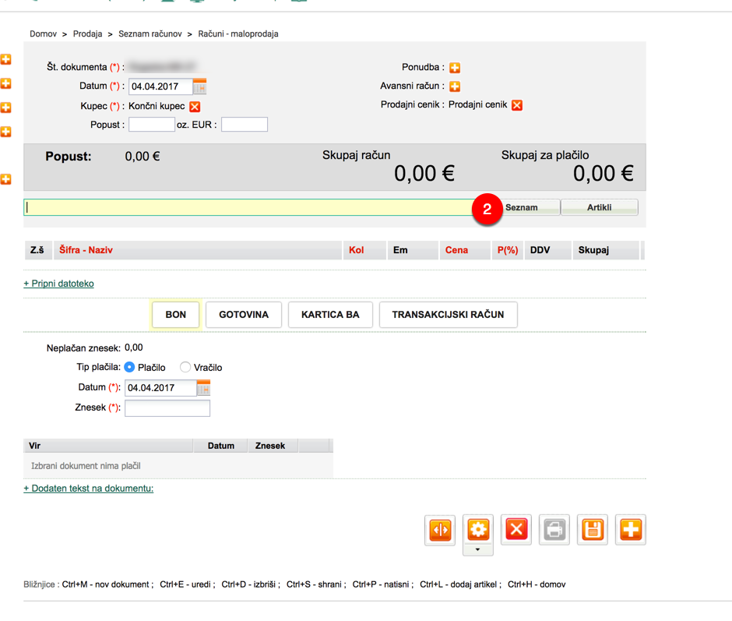The image size is (732, 621).
Task: Click the P(%) column header
Action: point(508,250)
